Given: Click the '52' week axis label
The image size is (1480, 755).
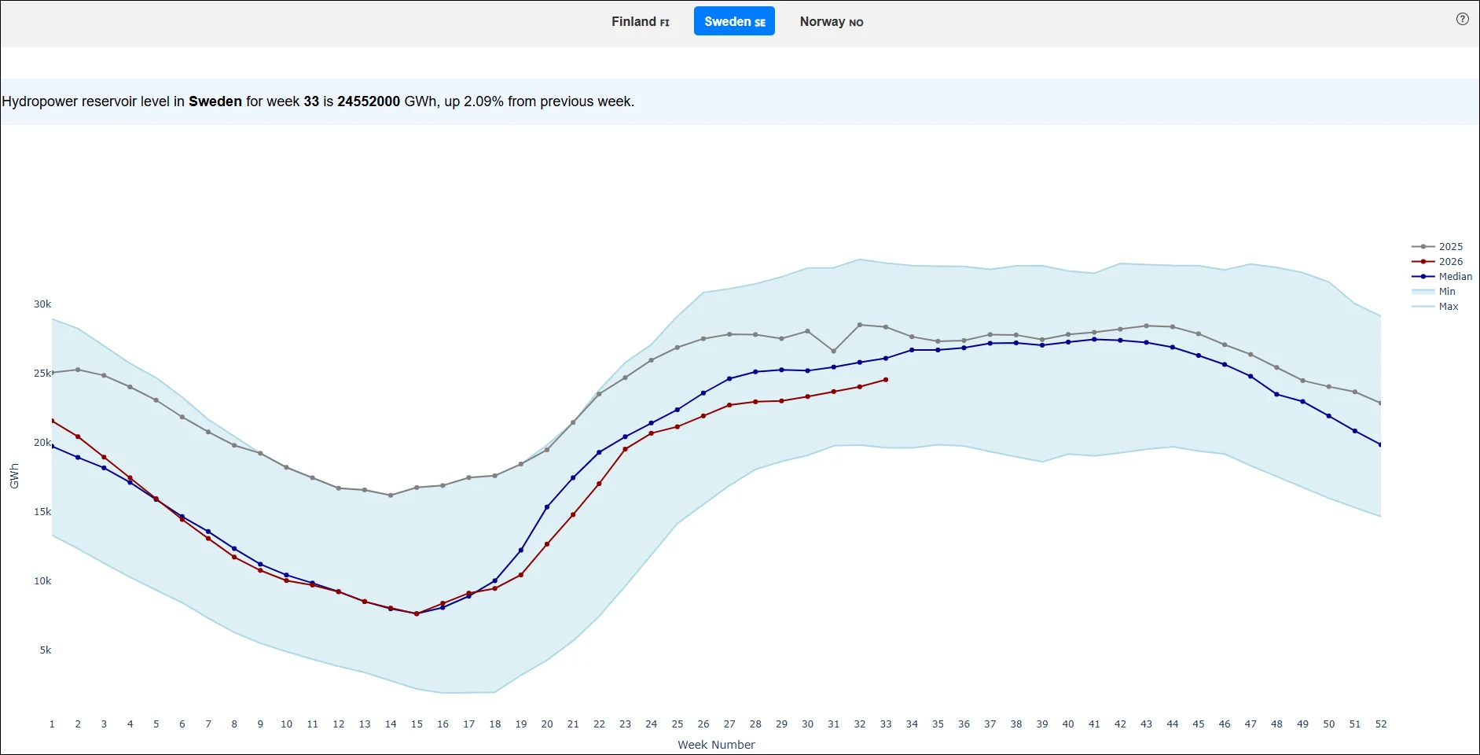Looking at the screenshot, I should coord(1381,724).
